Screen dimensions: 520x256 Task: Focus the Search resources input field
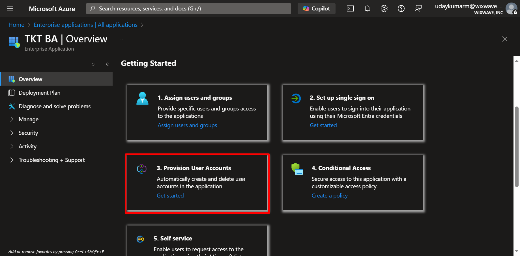pos(188,8)
